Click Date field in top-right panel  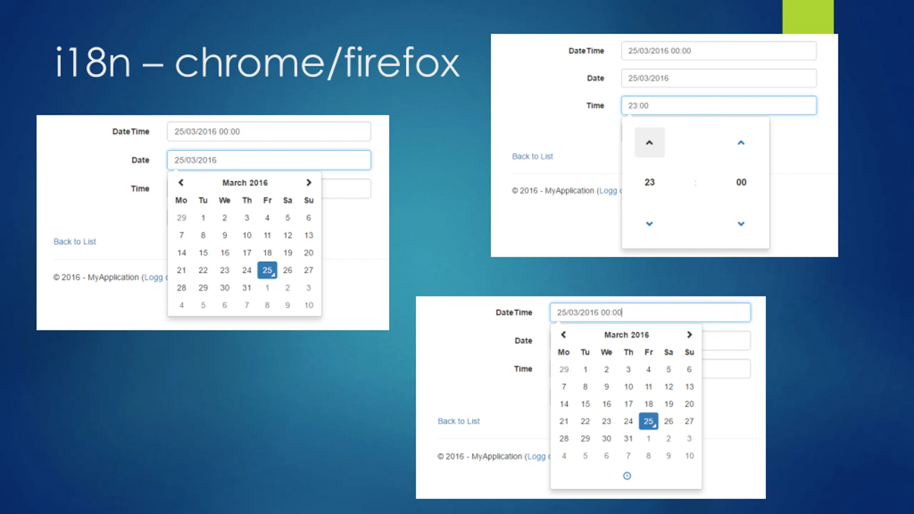[719, 78]
